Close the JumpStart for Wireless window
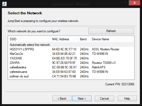Image resolution: width=142 pixels, height=106 pixels. click(x=134, y=3)
